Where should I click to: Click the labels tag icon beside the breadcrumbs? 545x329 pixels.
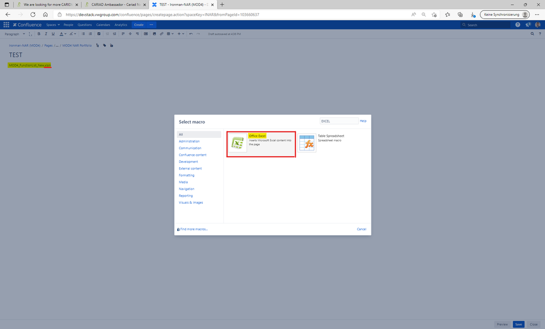[x=105, y=45]
